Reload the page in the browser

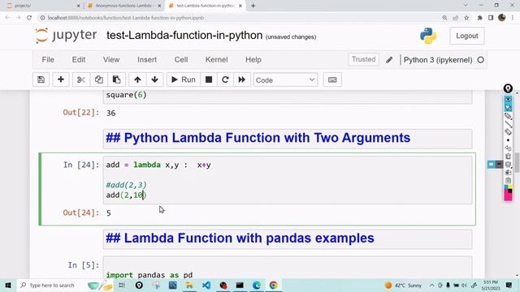click(x=29, y=18)
